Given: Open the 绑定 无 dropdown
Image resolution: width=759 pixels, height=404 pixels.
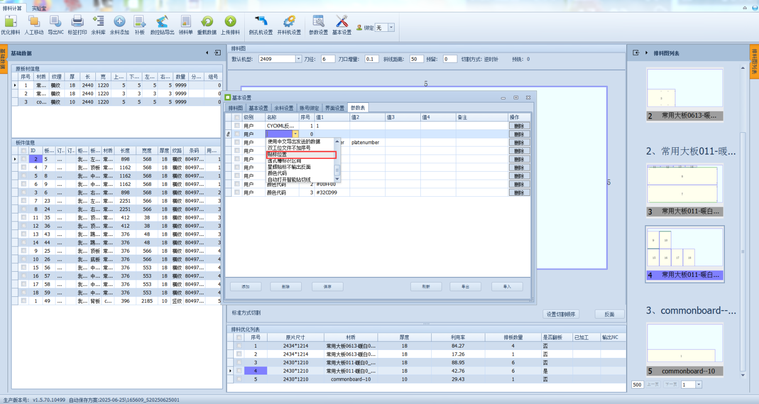Looking at the screenshot, I should [x=391, y=28].
